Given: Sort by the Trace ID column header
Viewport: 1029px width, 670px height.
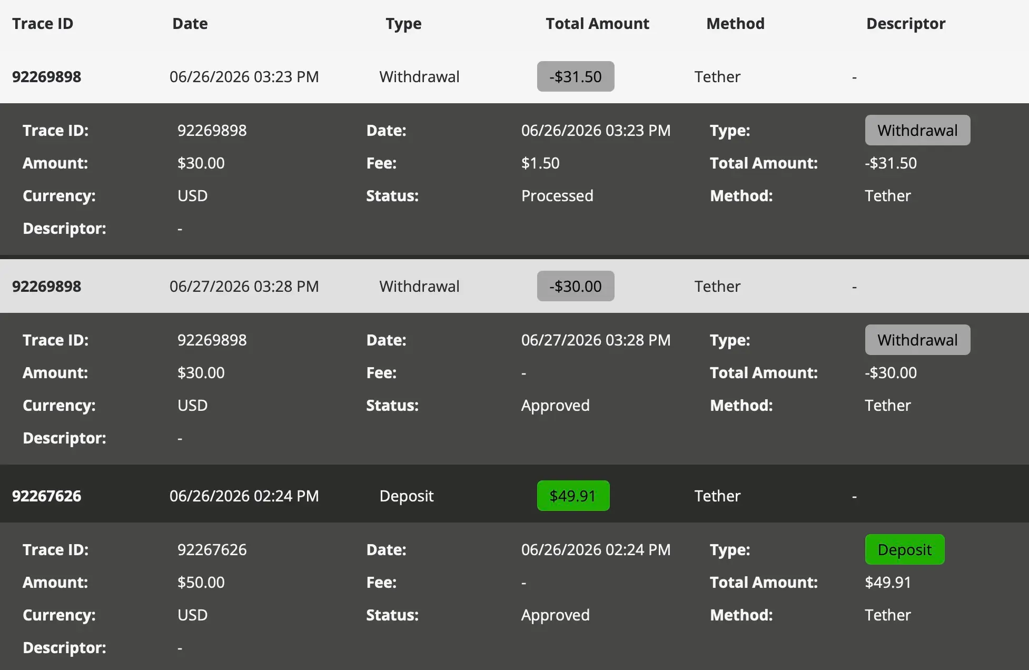Looking at the screenshot, I should pos(43,24).
